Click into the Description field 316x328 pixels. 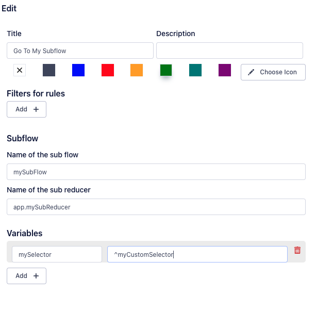click(x=229, y=51)
